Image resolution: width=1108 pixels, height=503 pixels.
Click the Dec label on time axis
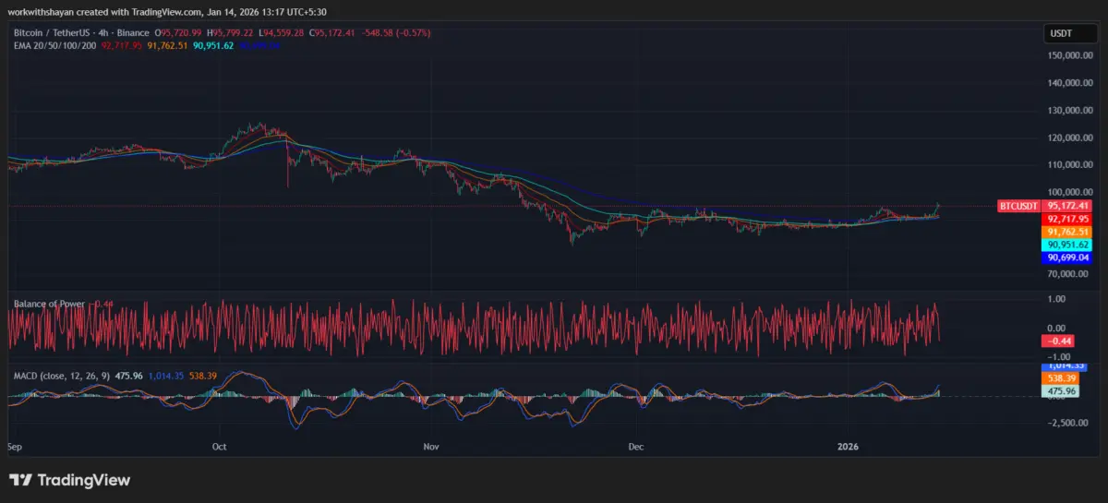coord(636,447)
